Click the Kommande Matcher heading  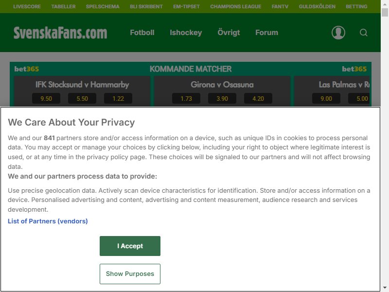(191, 69)
